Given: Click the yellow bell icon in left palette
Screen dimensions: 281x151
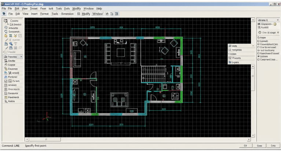Looking at the screenshot, I should point(6,36).
